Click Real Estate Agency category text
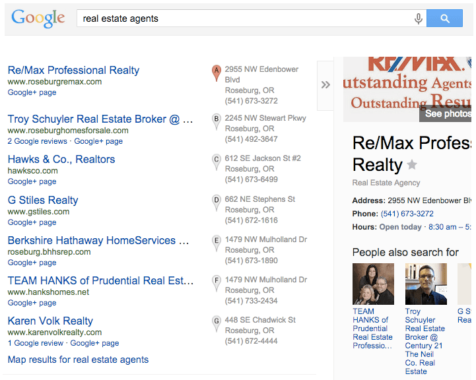The height and width of the screenshot is (380, 476). [386, 183]
